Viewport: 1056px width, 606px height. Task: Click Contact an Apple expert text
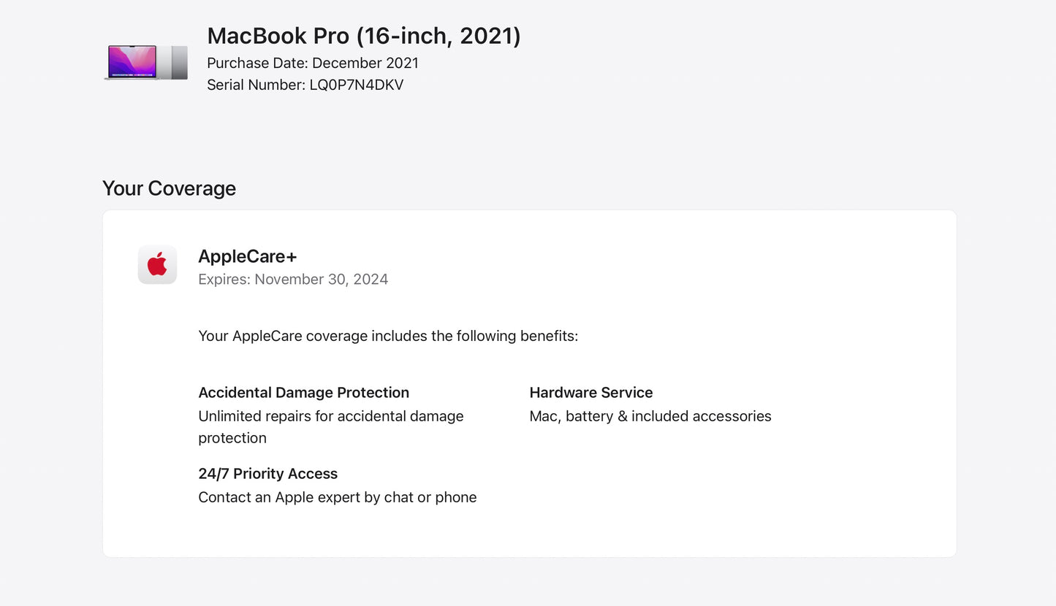click(337, 497)
